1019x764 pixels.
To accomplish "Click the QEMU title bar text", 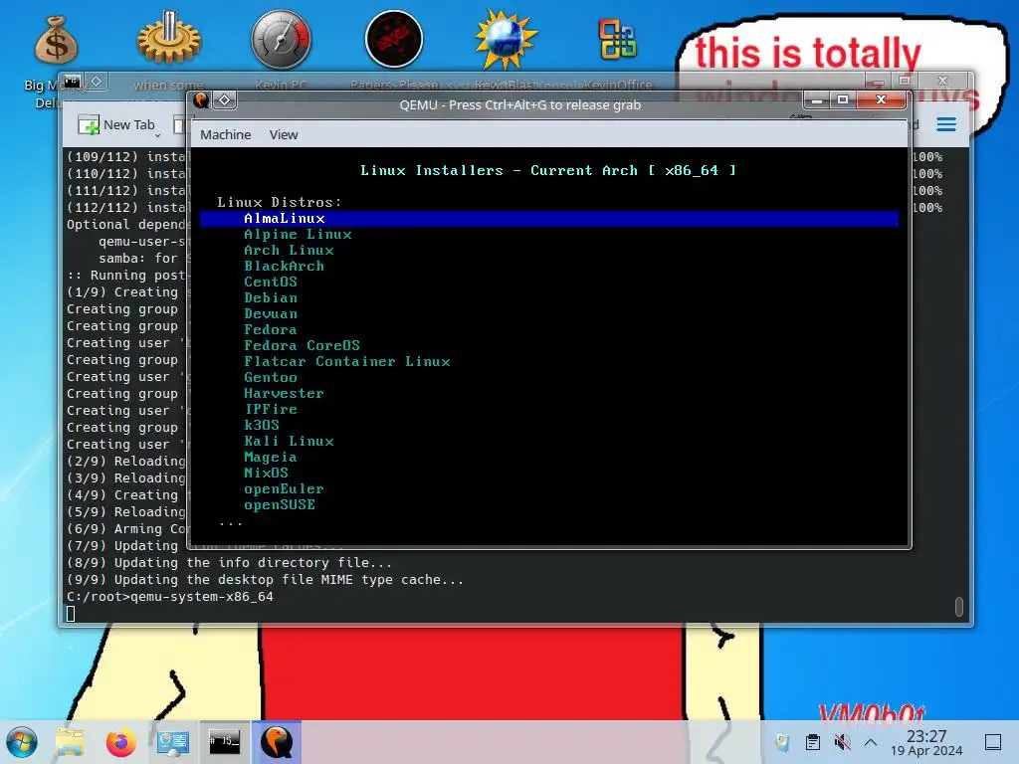I will [519, 104].
